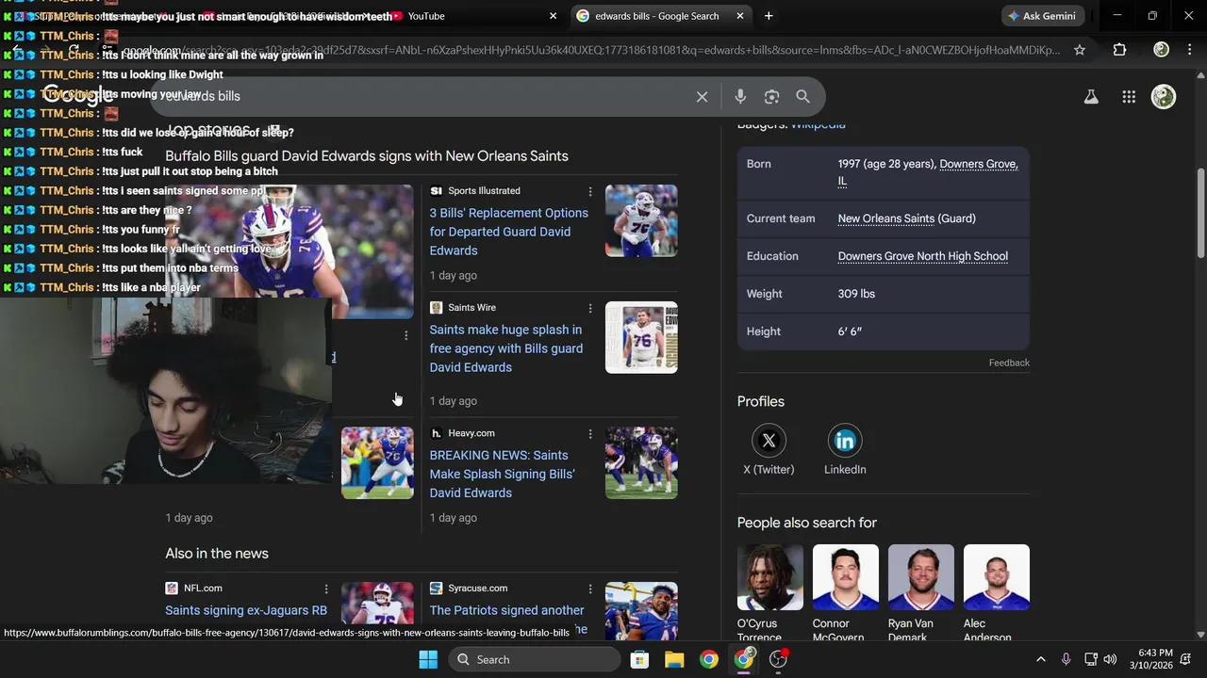Open Chrome profile avatar in toolbar

coord(1162,50)
